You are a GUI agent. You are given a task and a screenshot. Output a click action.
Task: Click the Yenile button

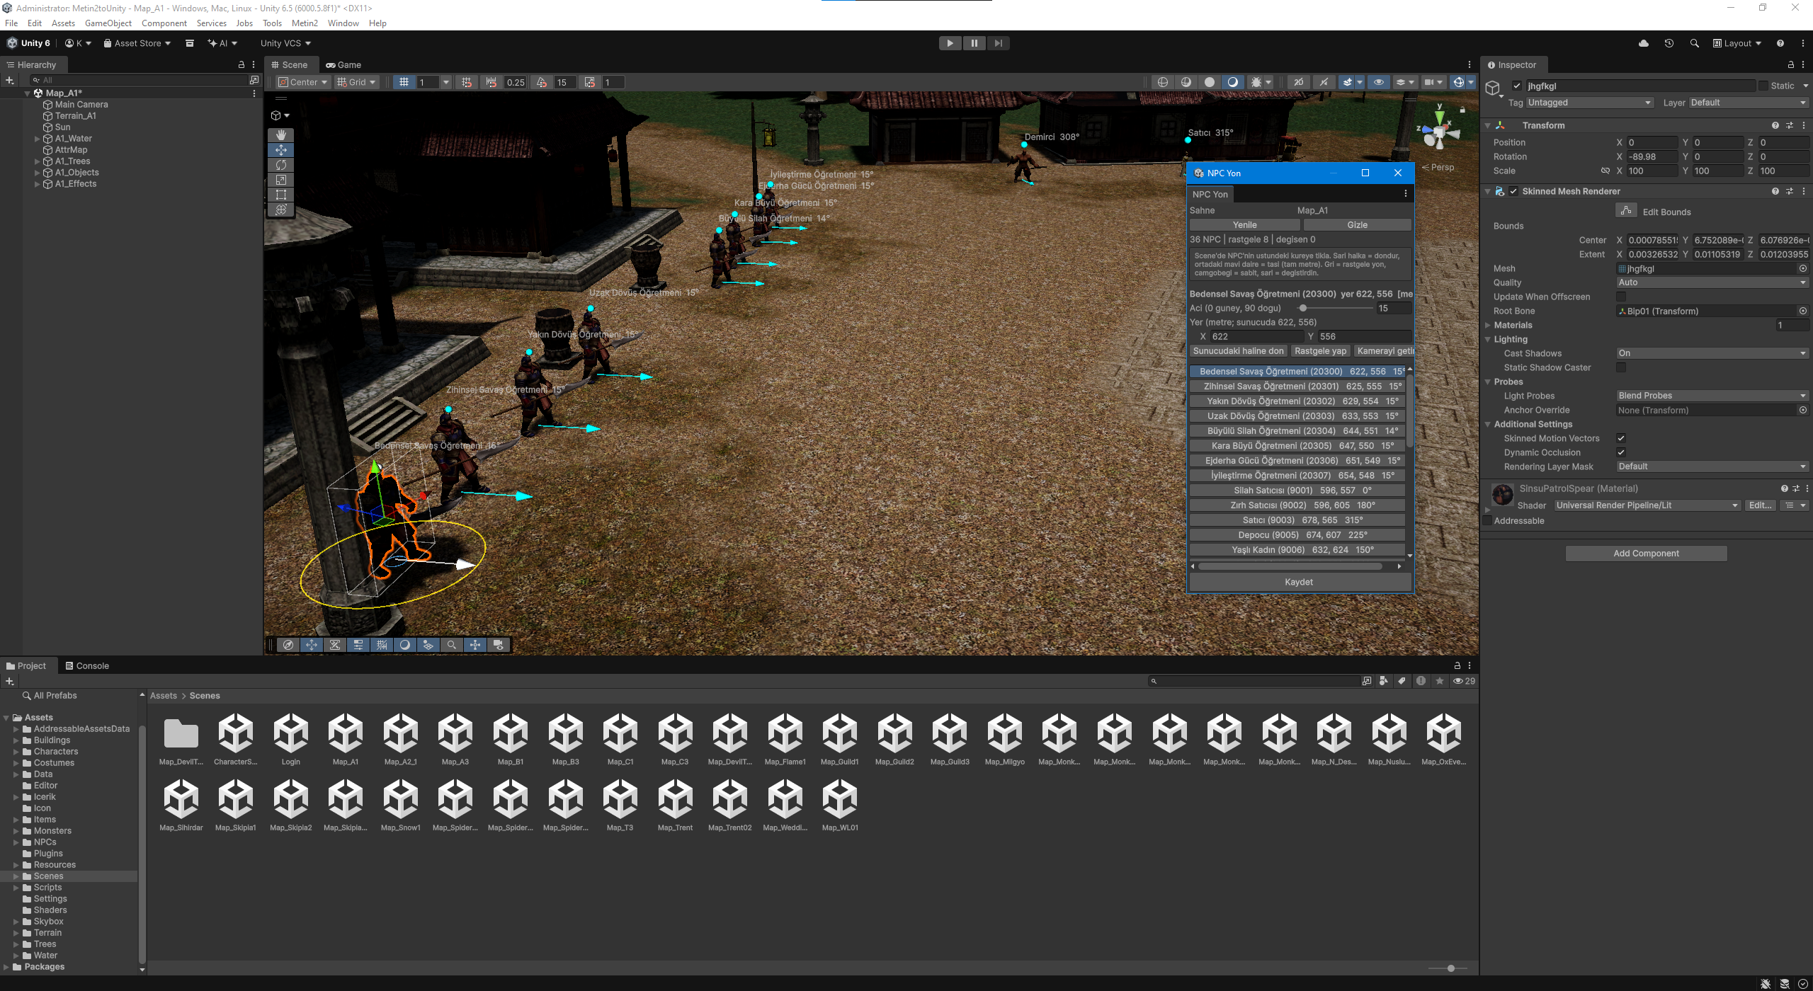click(x=1244, y=224)
